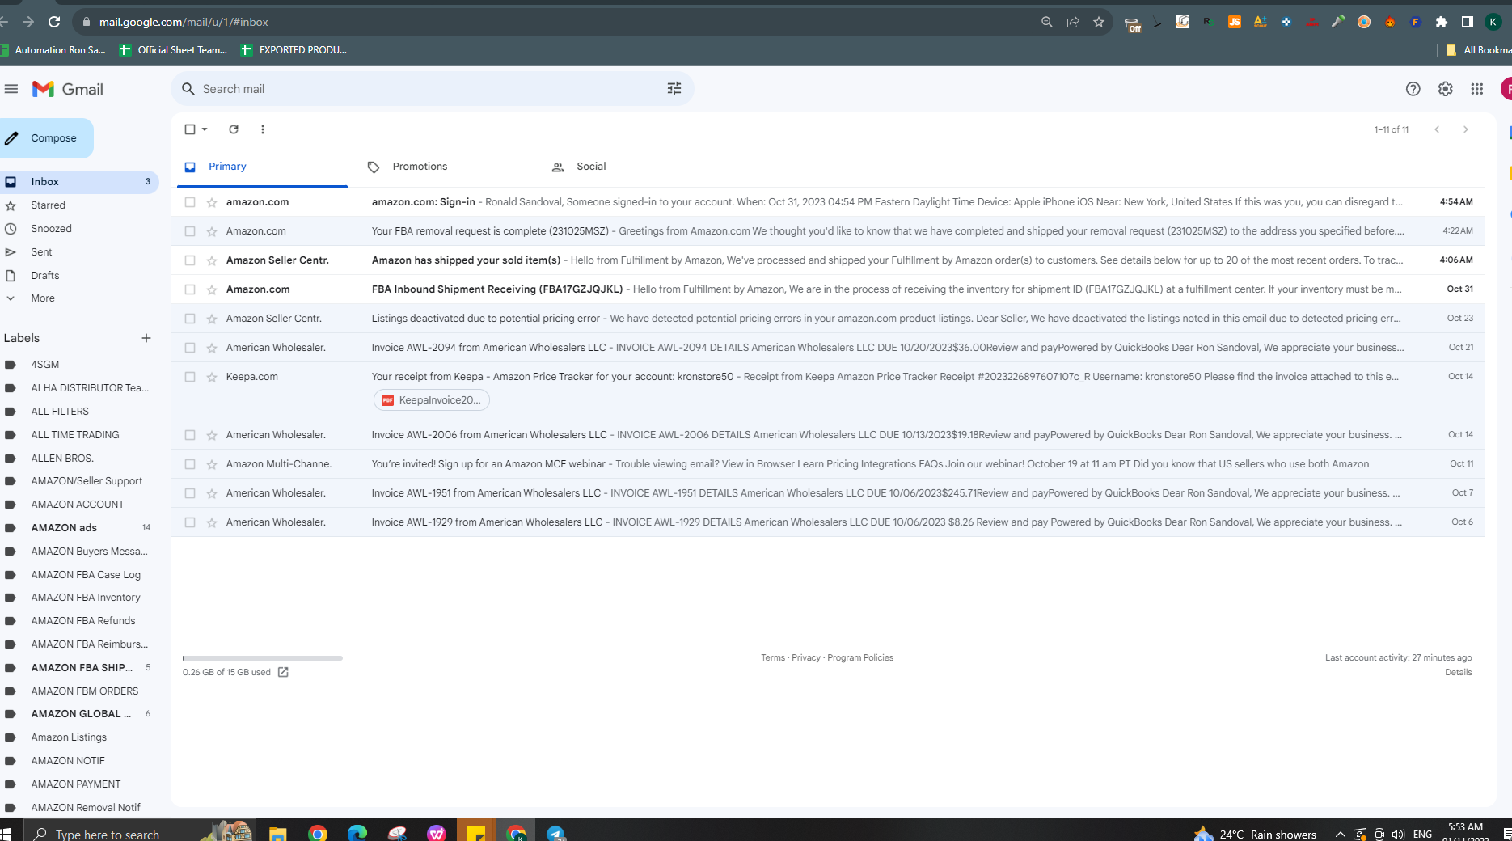This screenshot has height=841, width=1512.
Task: Tick checkbox for Listings deactivated email
Action: pyautogui.click(x=190, y=319)
